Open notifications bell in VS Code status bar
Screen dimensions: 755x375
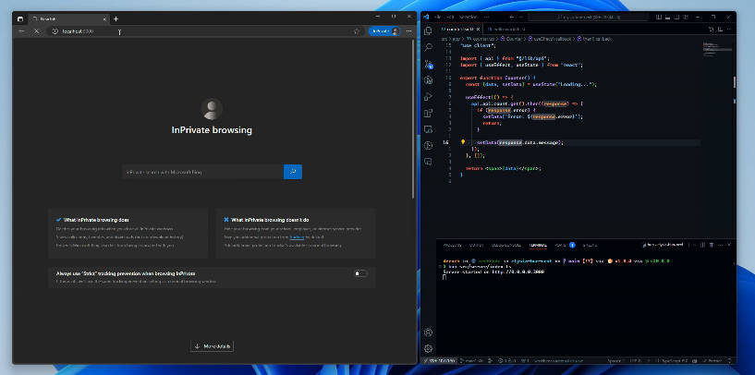tap(729, 360)
